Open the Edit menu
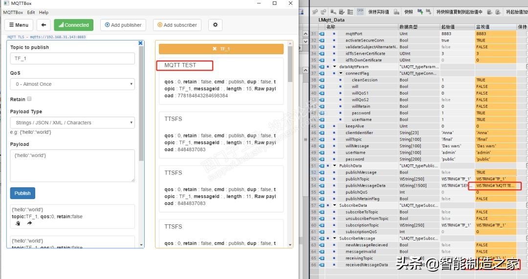 (x=31, y=12)
